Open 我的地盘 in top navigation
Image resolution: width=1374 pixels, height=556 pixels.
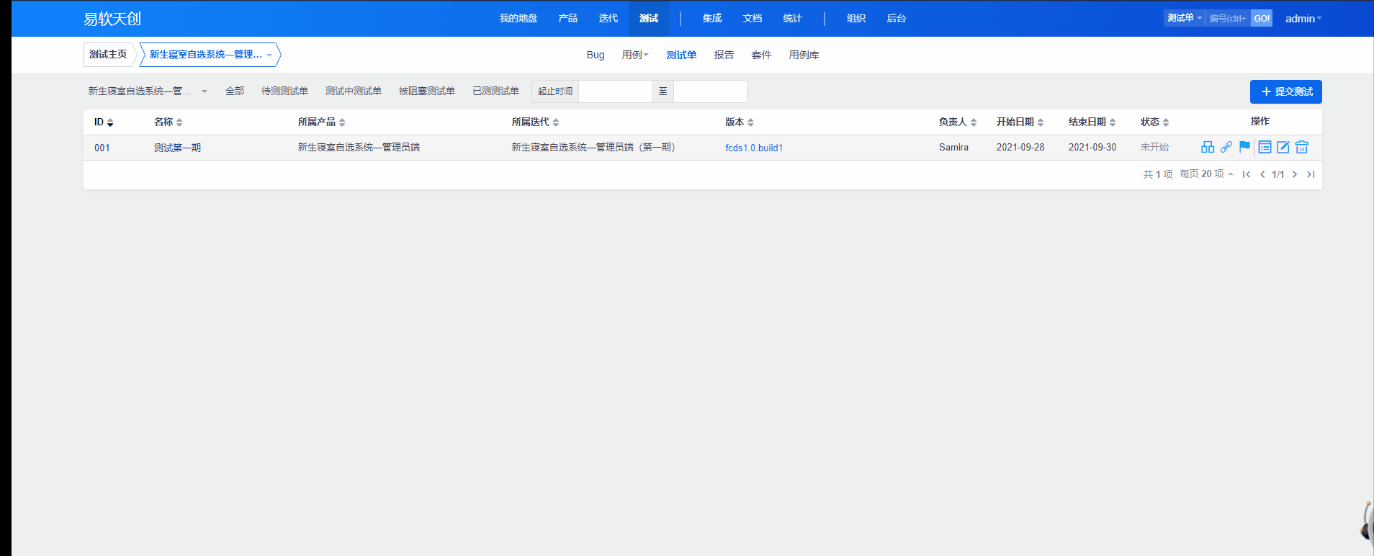(518, 19)
